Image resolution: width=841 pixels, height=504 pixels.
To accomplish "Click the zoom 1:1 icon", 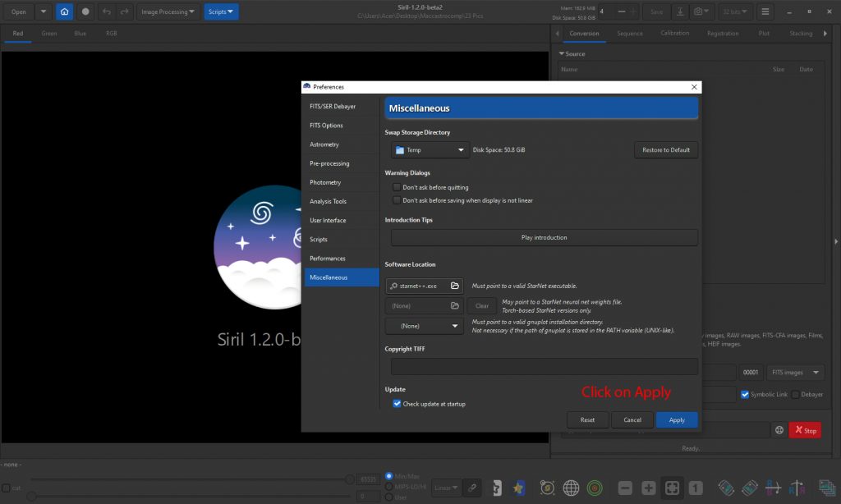I will (696, 488).
